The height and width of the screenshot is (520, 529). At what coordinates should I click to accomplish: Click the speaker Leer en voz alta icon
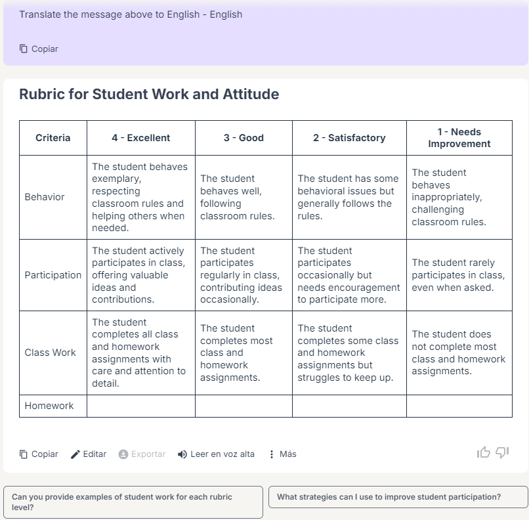(x=182, y=454)
